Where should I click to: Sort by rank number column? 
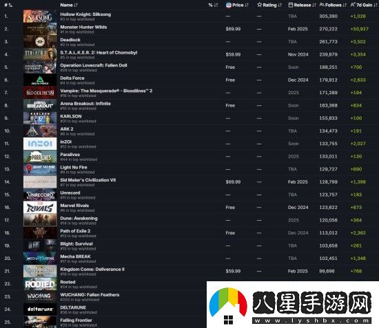[8, 5]
